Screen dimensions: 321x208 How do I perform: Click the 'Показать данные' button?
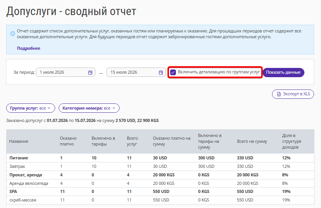pos(283,72)
